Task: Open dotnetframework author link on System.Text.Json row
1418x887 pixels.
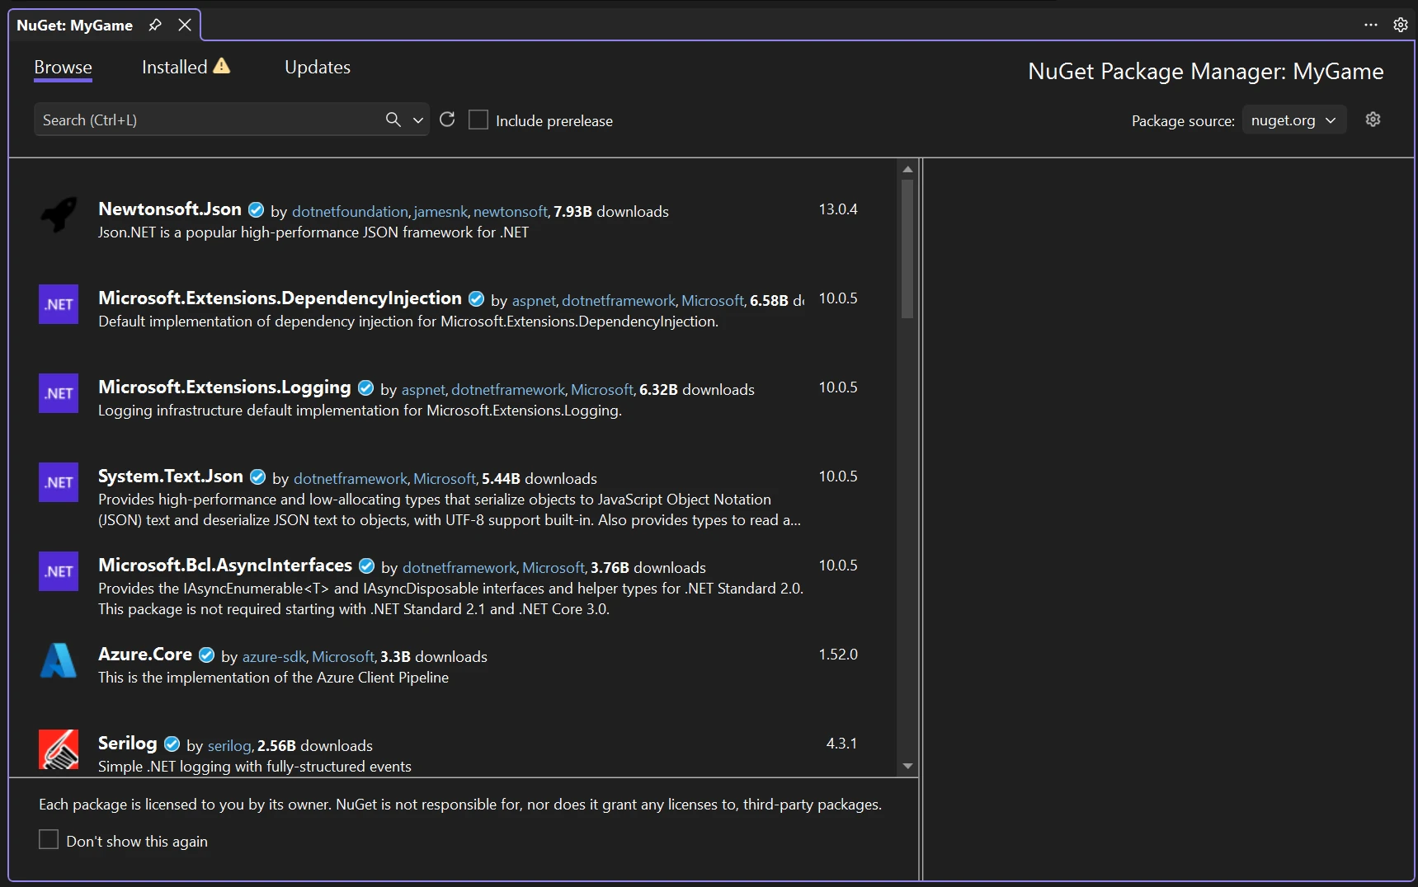Action: (351, 479)
